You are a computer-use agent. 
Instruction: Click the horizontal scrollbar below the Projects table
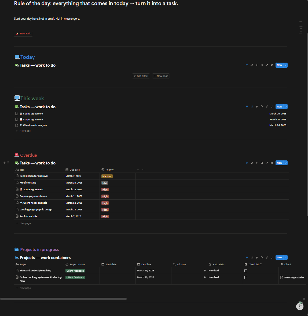pyautogui.click(x=64, y=299)
